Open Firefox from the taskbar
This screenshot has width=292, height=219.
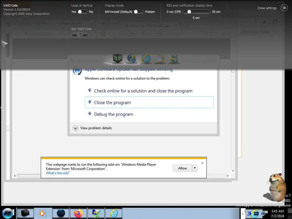[x=78, y=213]
